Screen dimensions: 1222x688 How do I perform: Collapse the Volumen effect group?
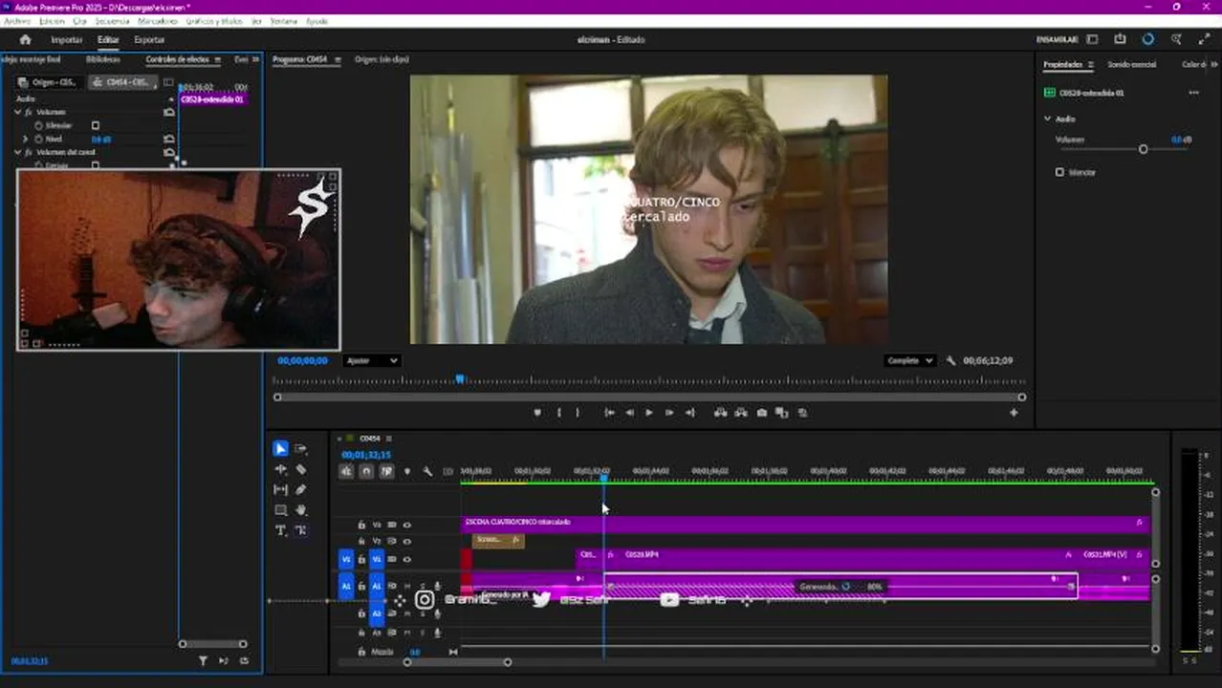coord(17,112)
